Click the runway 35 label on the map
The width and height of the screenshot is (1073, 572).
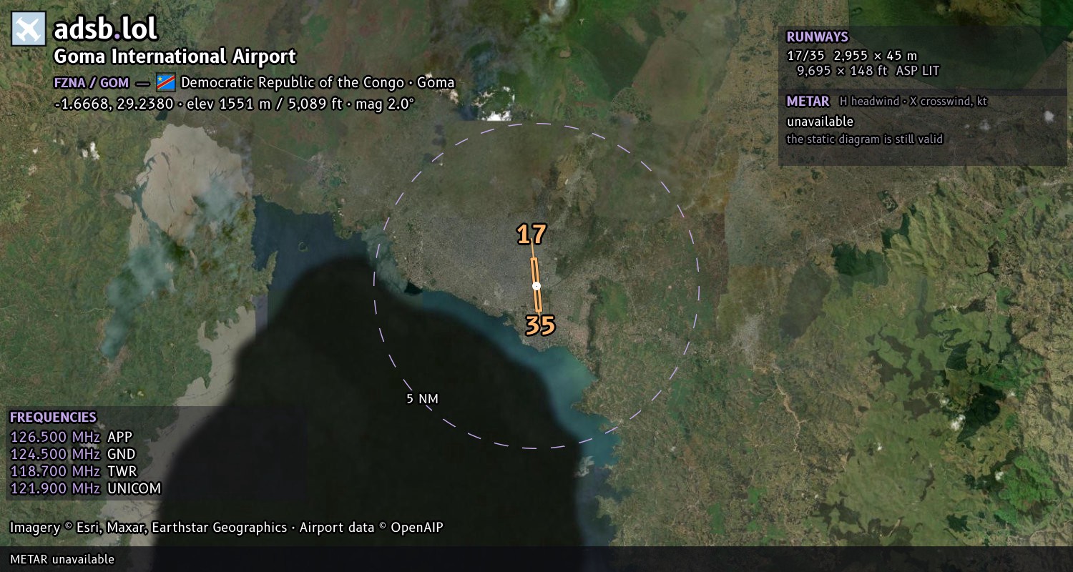coord(540,325)
